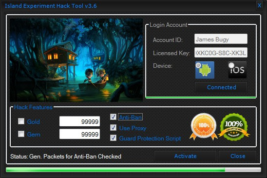Viewport: 267px width, 178px height.
Task: Click the Licensed Key input field
Action: click(x=221, y=53)
